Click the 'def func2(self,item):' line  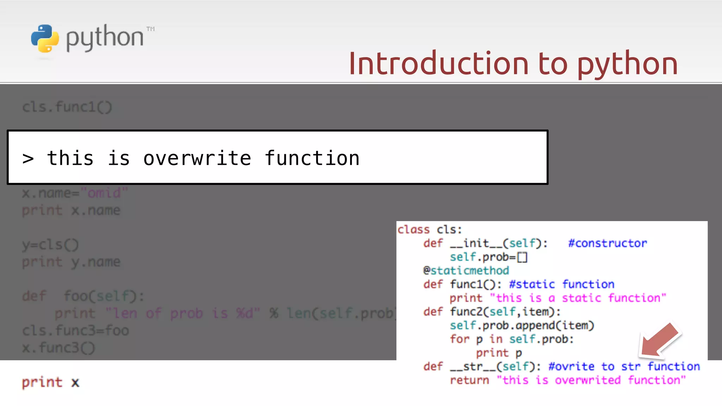pyautogui.click(x=492, y=312)
